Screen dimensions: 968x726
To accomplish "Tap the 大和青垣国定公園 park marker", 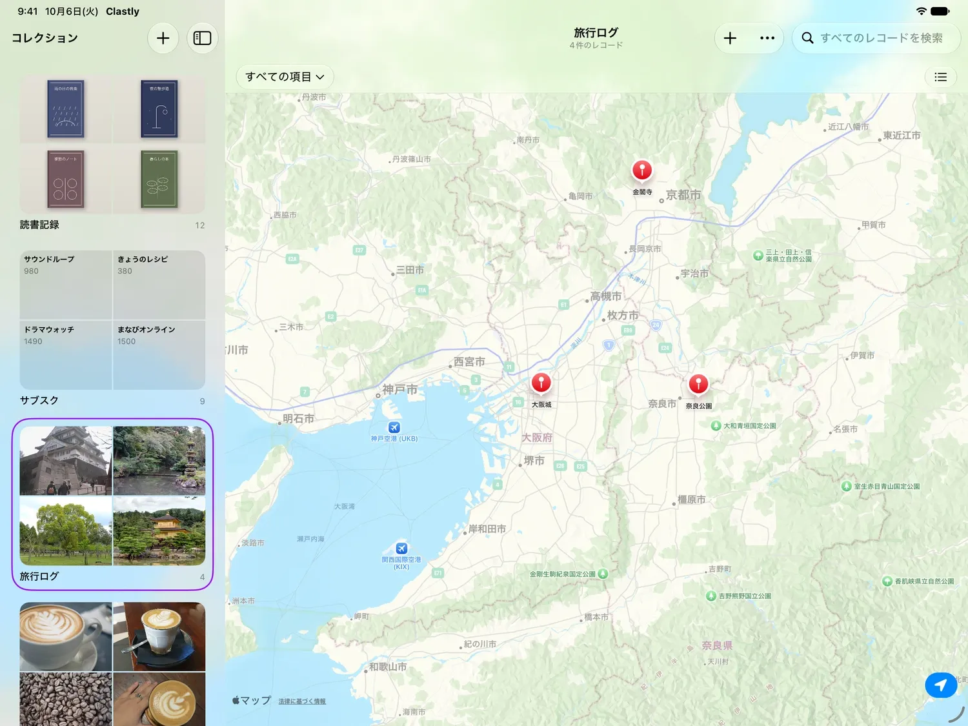I will pyautogui.click(x=716, y=426).
